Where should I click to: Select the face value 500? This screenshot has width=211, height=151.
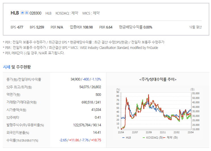[x=98, y=95]
